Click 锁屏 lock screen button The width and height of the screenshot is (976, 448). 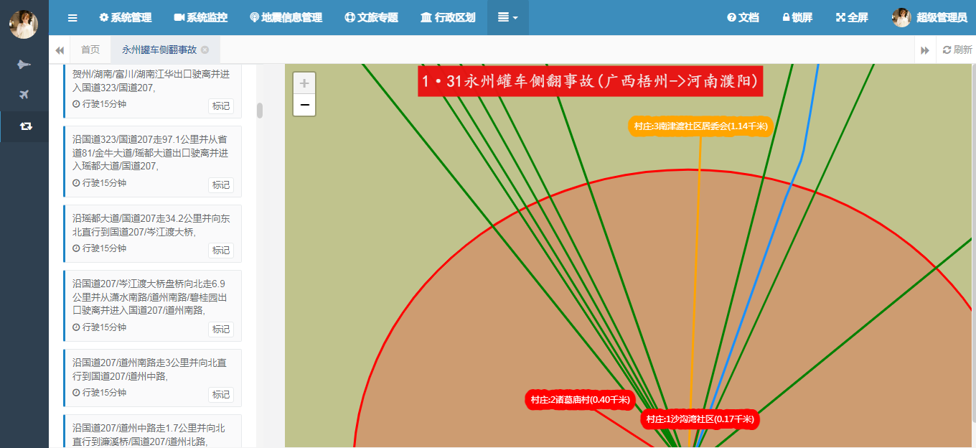tap(797, 17)
